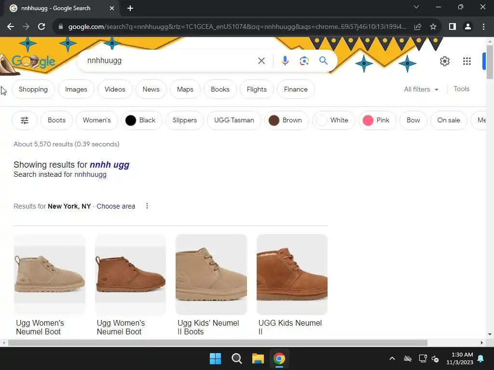Click the browser address bar URL

(x=237, y=27)
